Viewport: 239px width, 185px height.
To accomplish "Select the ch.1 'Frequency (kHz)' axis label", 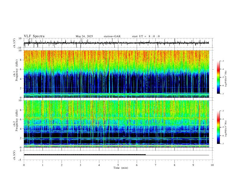I will (17, 70).
